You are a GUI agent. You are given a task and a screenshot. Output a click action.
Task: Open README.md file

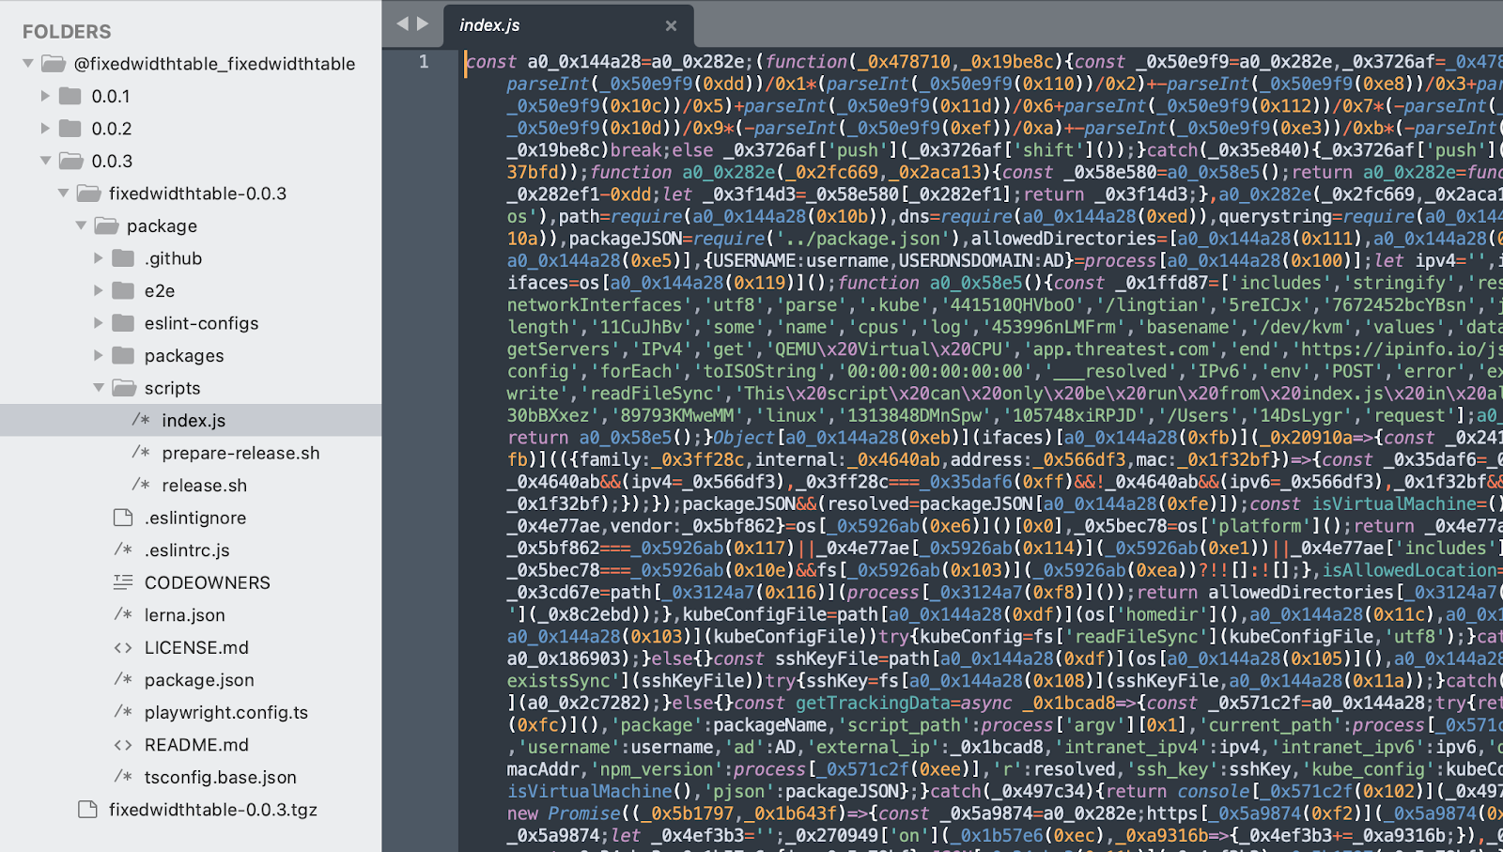tap(196, 745)
